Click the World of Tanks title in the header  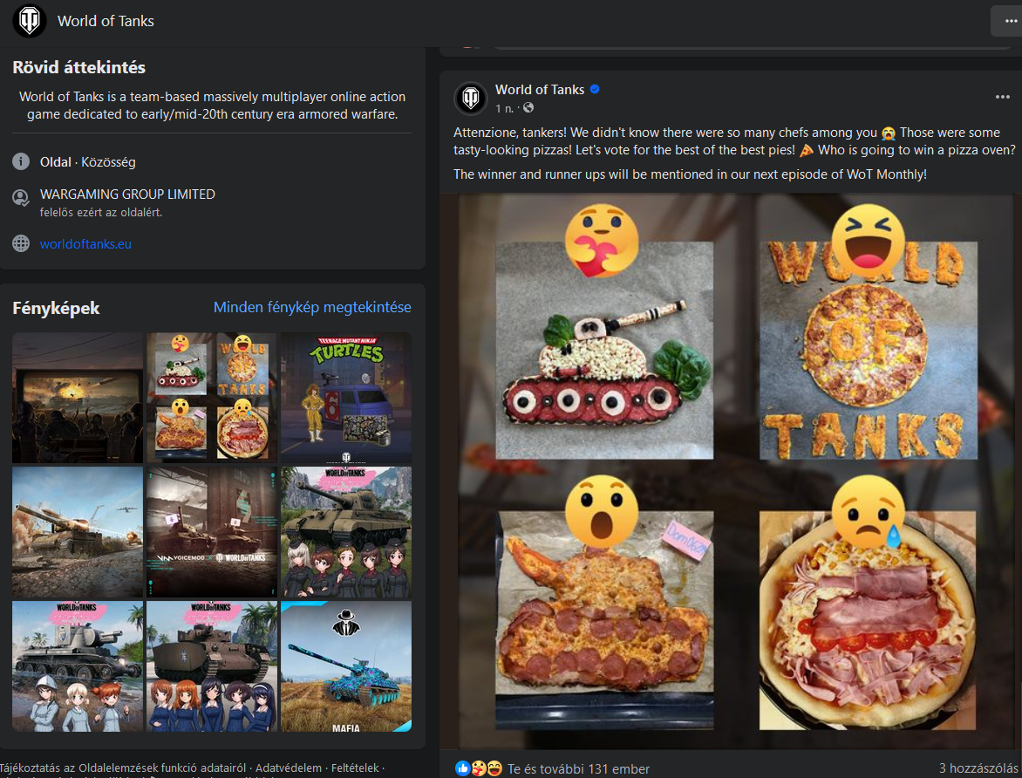(106, 21)
